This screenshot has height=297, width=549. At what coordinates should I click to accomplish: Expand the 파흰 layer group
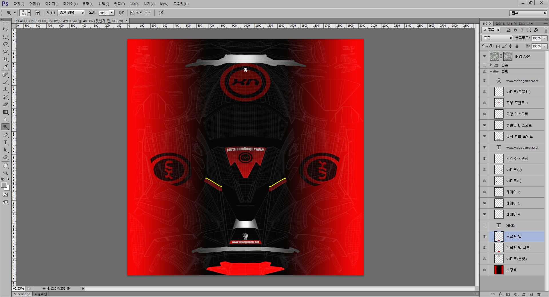(491, 65)
